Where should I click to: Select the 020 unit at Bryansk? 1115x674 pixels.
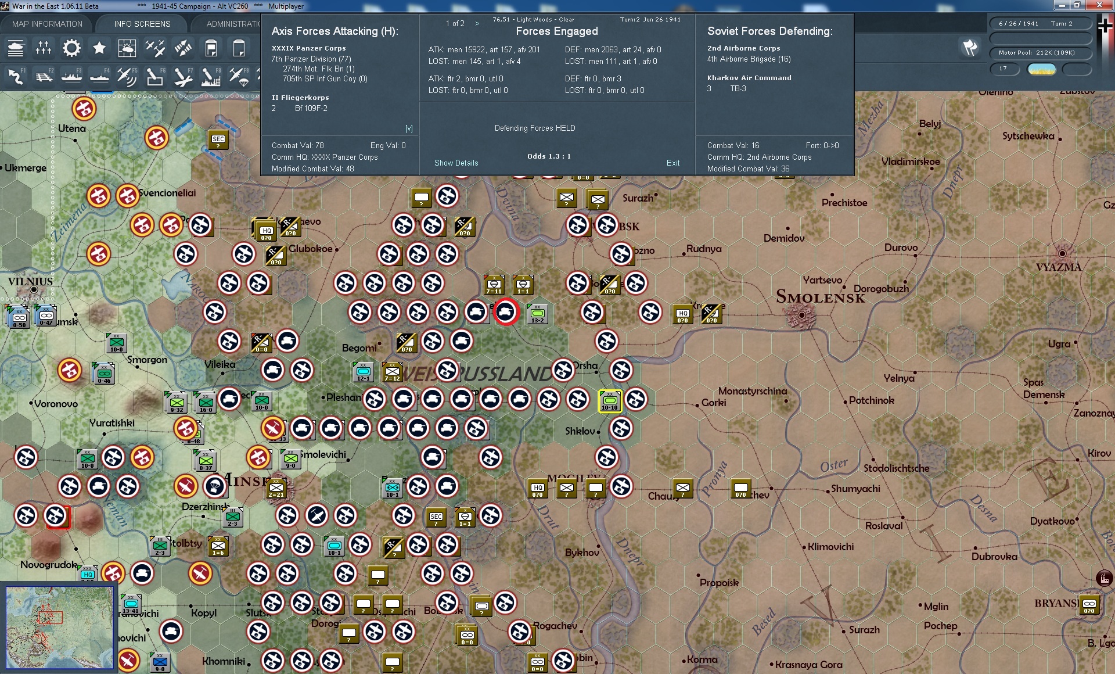[x=1089, y=605]
